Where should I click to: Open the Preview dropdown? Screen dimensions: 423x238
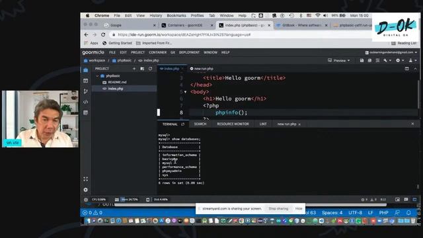339,60
